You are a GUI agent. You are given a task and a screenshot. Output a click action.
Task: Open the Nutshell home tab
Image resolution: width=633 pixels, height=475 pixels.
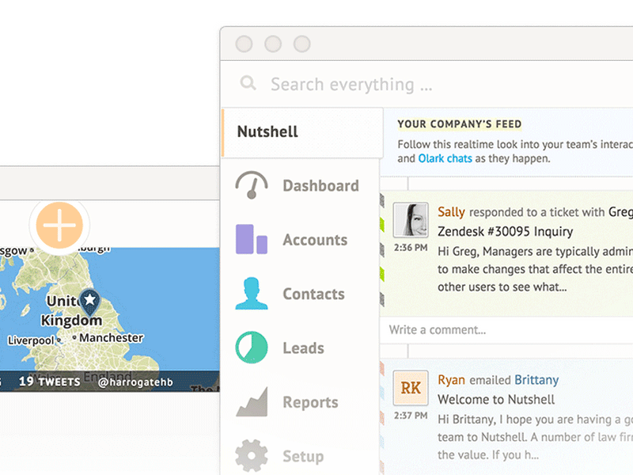267,132
